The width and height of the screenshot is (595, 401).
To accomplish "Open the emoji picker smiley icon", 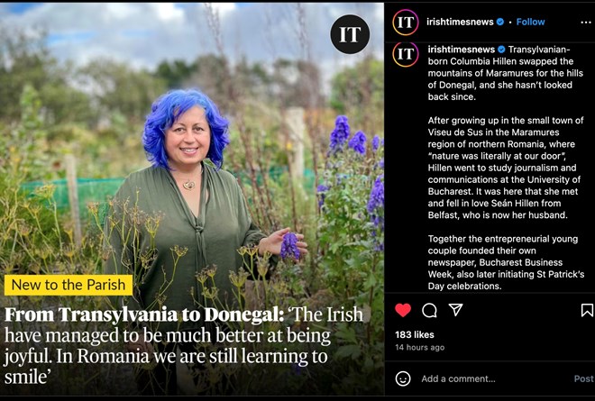I will (x=403, y=378).
